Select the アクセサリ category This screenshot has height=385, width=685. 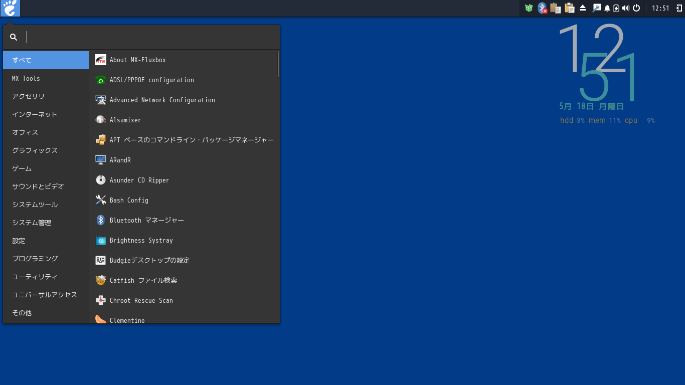click(x=46, y=96)
